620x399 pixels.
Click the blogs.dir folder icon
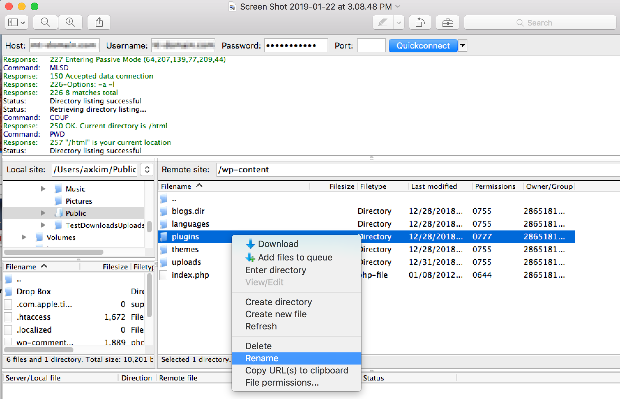164,211
